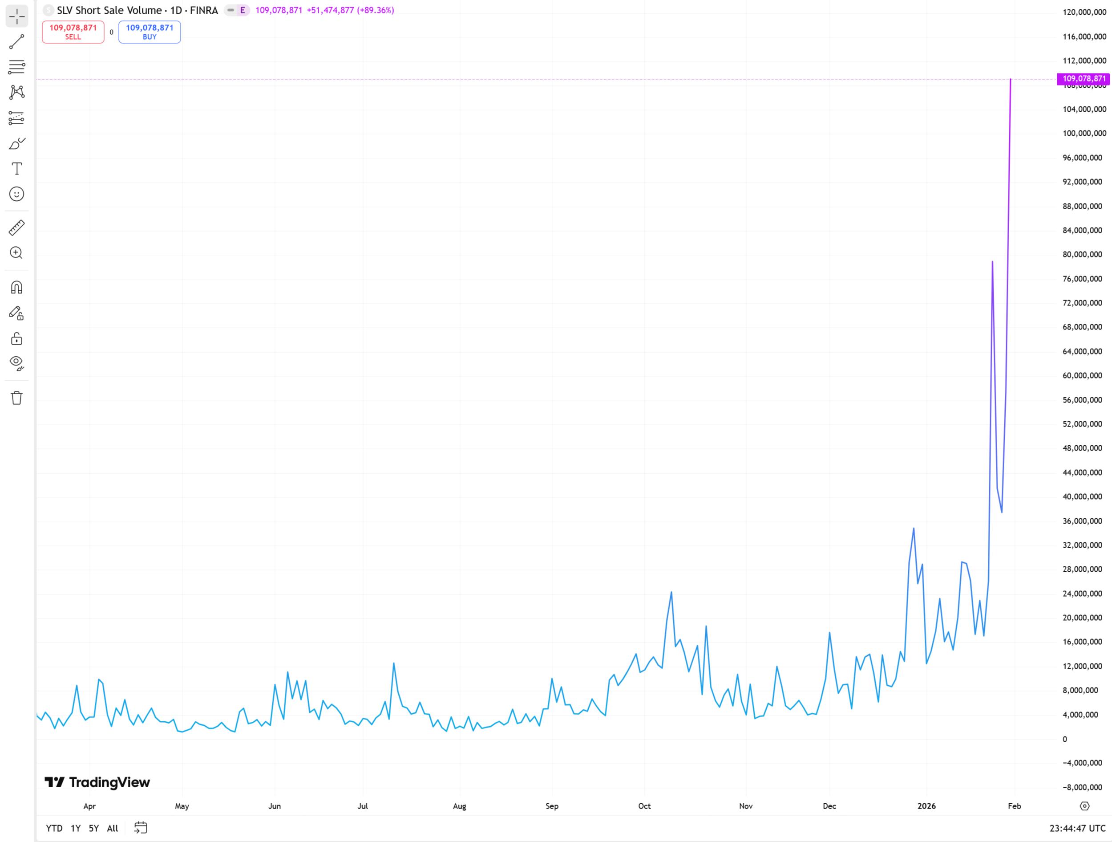Choose the brush drawing tool
Image resolution: width=1112 pixels, height=842 pixels.
(x=16, y=144)
